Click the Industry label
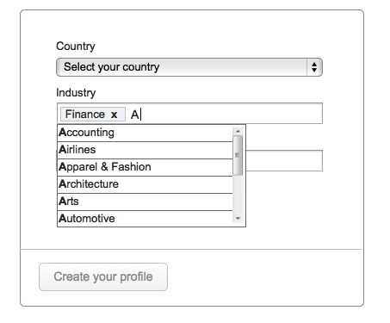 (x=76, y=93)
